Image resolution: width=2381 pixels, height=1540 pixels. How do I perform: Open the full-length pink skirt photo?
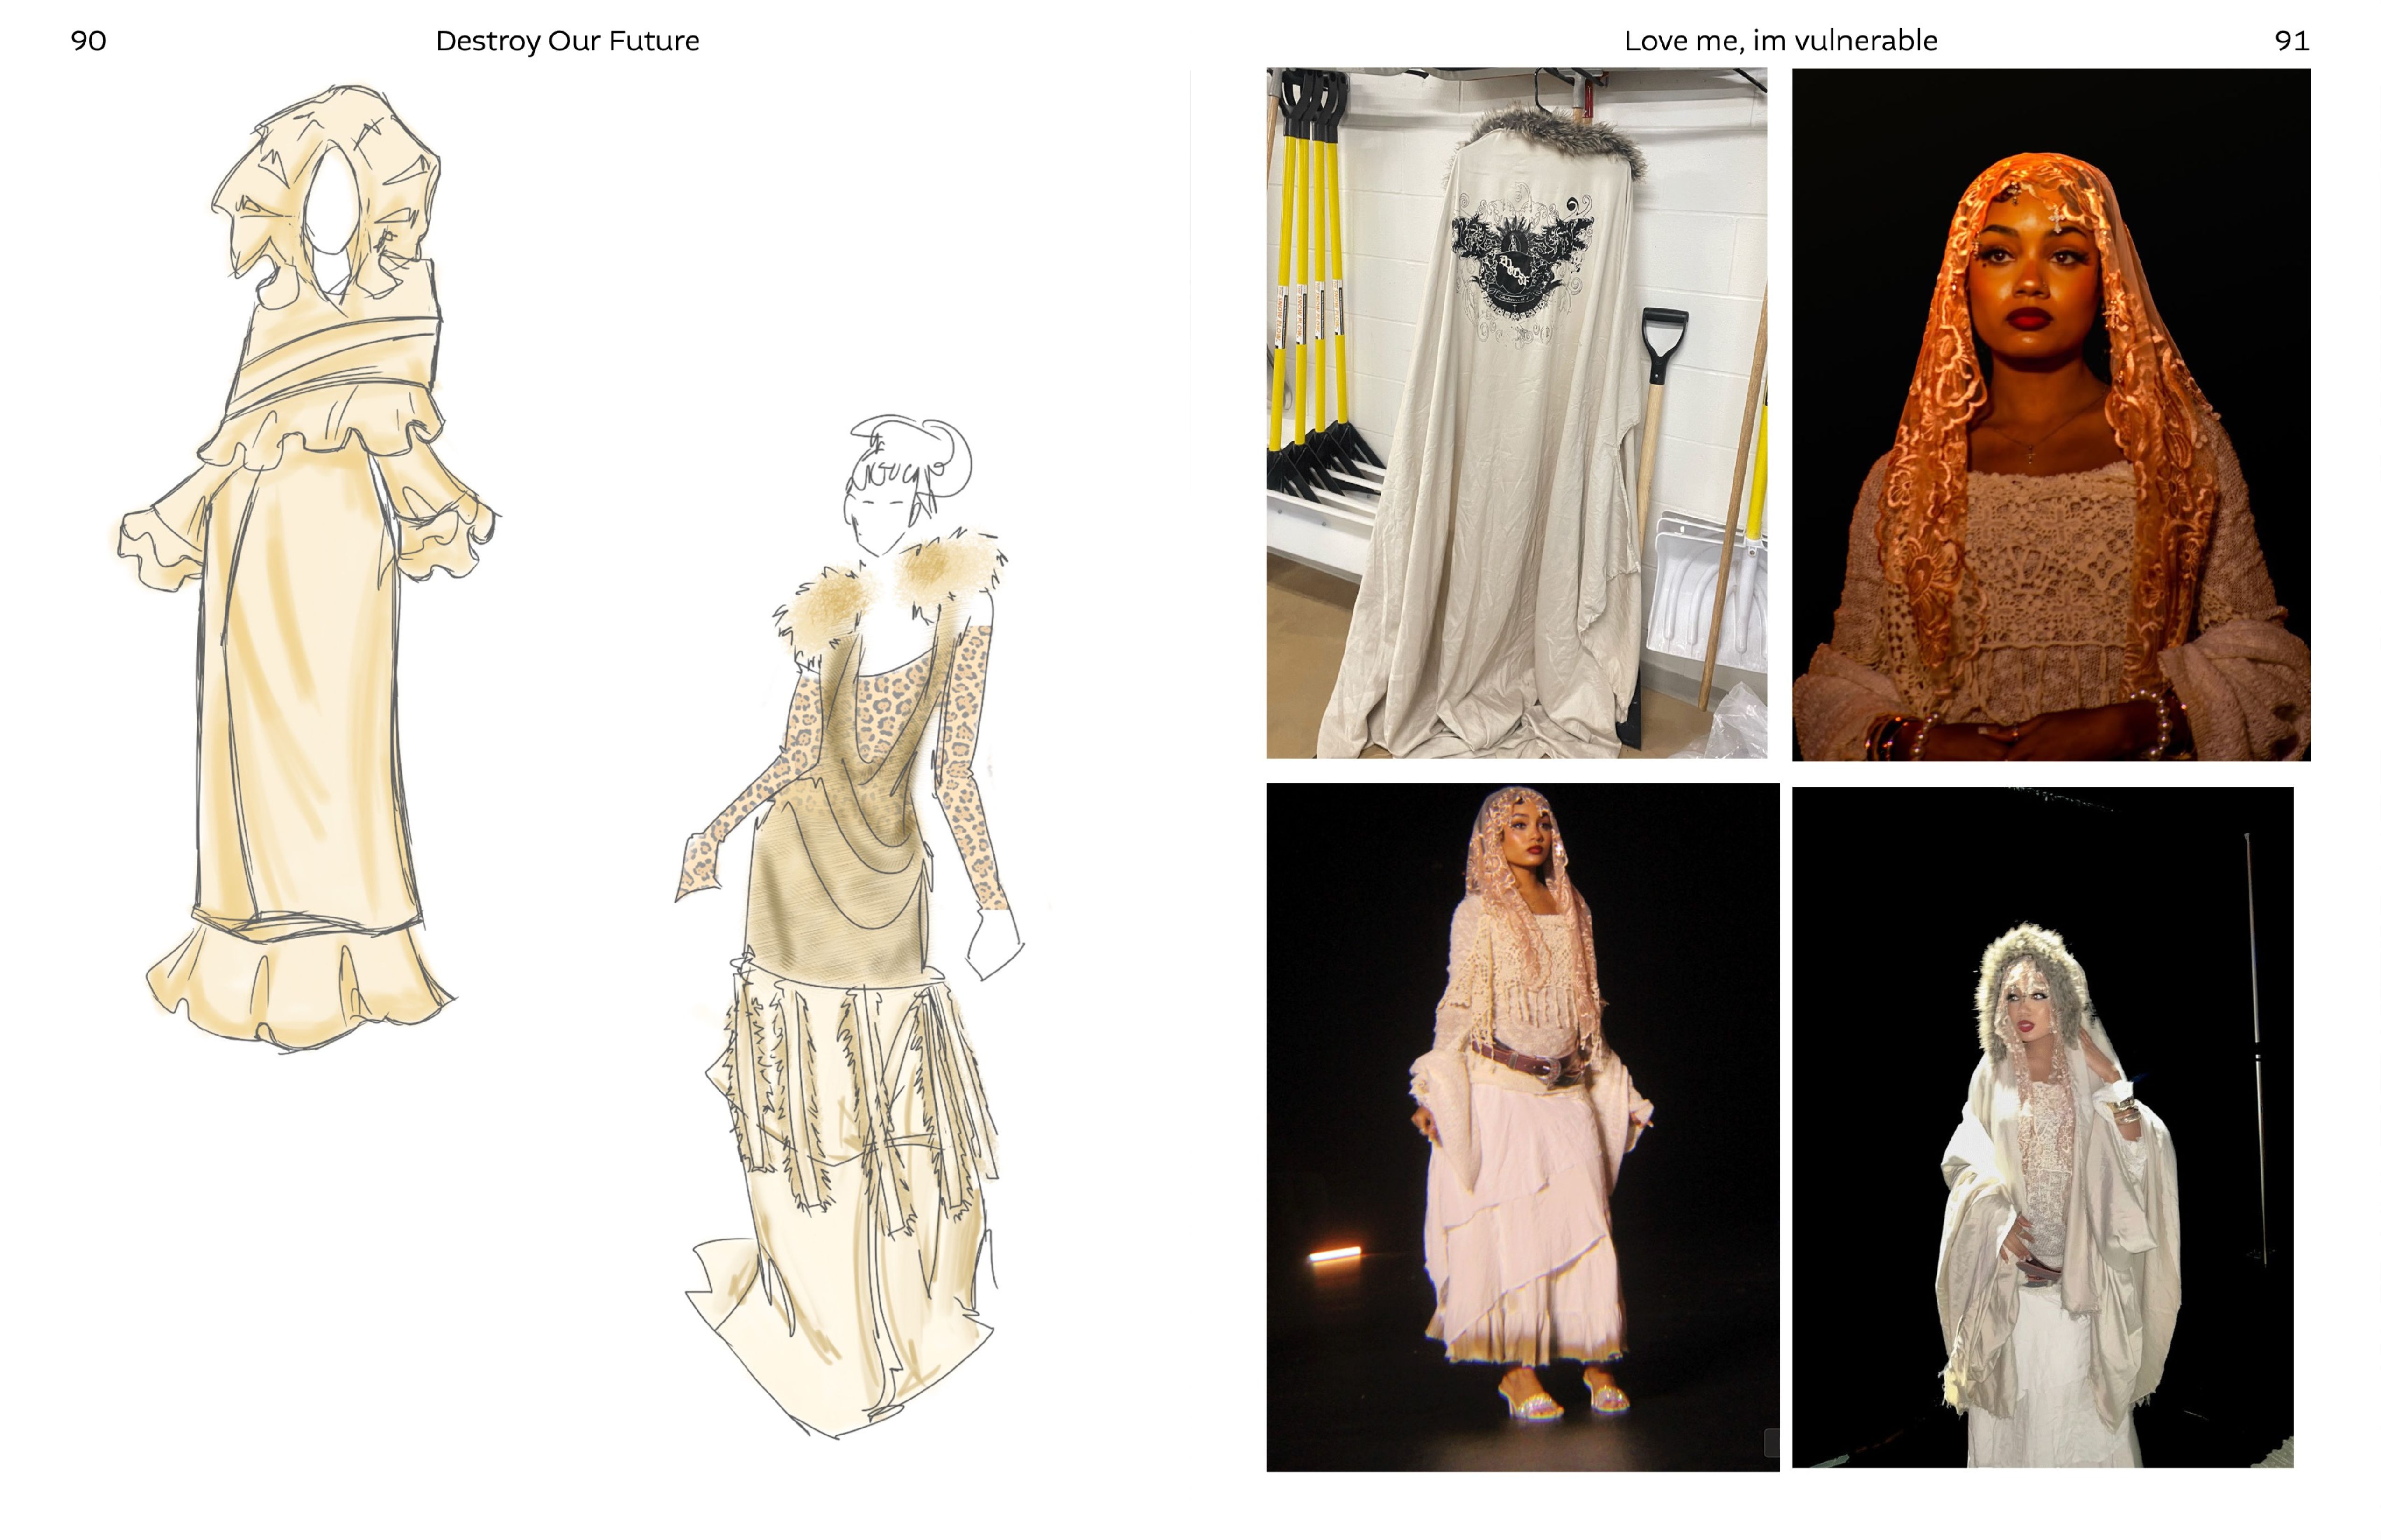pos(1522,1126)
